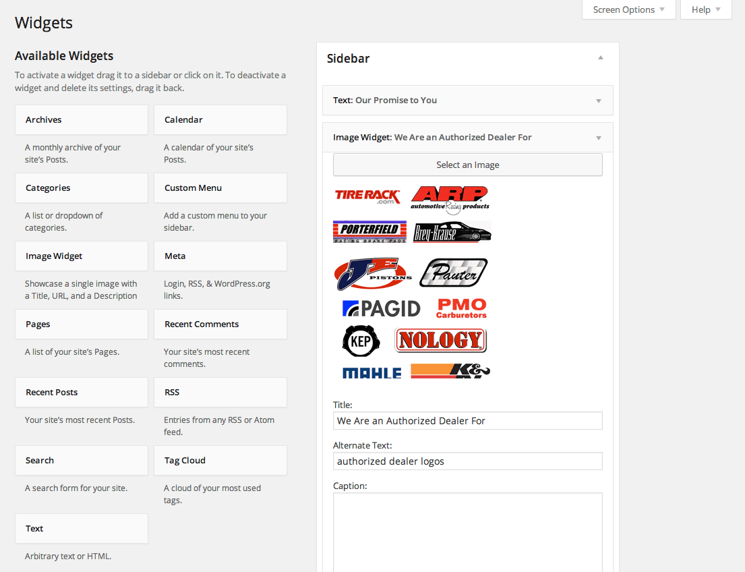The height and width of the screenshot is (572, 745).
Task: Click the Select an Image button
Action: coord(467,165)
